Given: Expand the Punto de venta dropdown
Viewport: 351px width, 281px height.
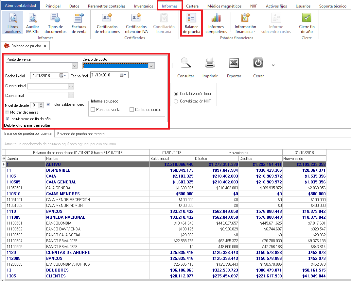Looking at the screenshot, I should tap(75, 66).
